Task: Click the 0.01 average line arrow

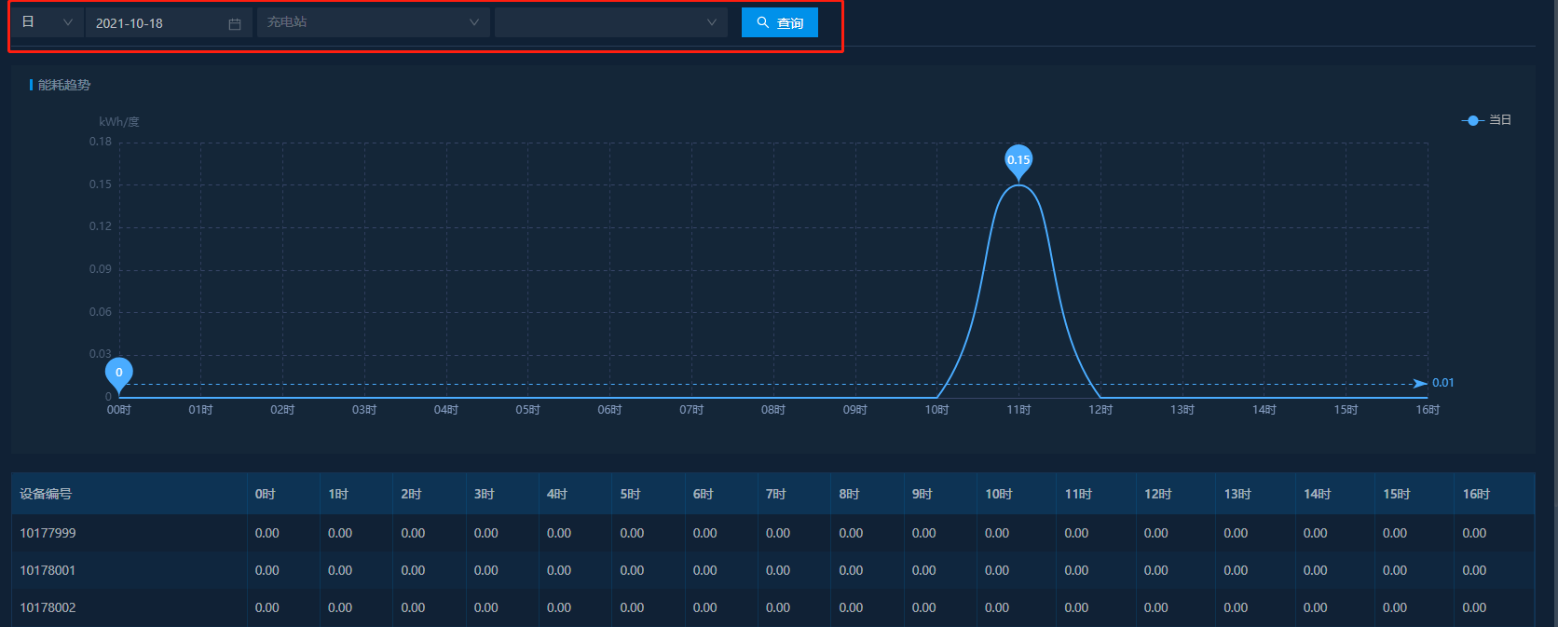Action: 1420,383
